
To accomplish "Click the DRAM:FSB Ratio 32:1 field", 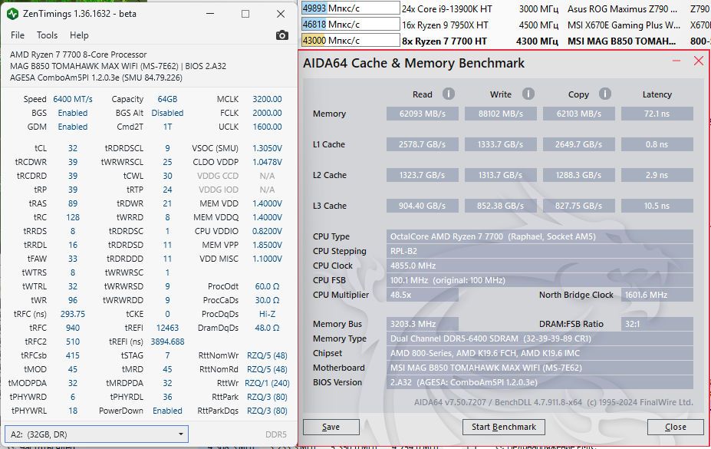I will coord(657,324).
